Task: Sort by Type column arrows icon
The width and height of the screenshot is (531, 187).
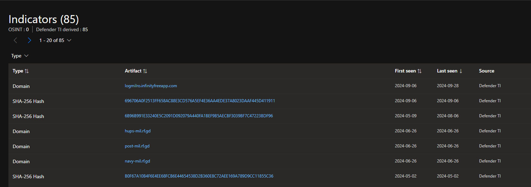Action: (x=27, y=71)
